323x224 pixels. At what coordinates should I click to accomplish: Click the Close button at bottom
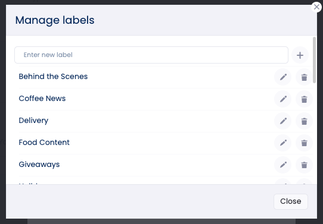tap(291, 201)
